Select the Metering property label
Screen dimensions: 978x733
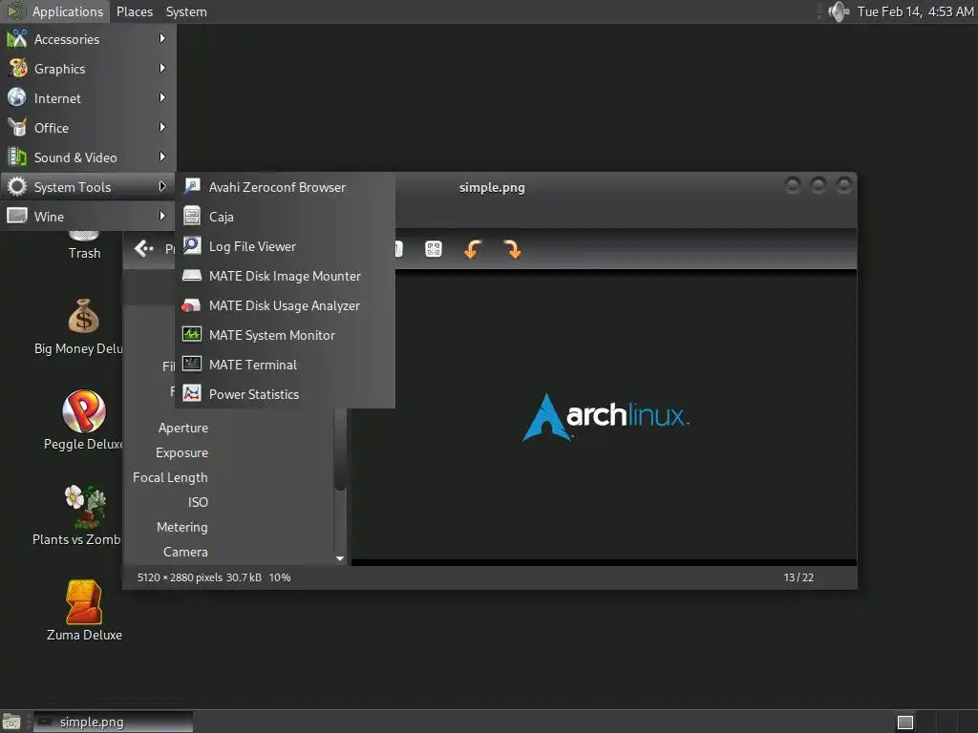pos(182,527)
